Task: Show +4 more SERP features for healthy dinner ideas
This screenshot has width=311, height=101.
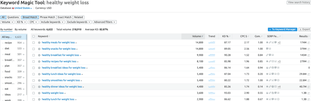Action: point(279,87)
